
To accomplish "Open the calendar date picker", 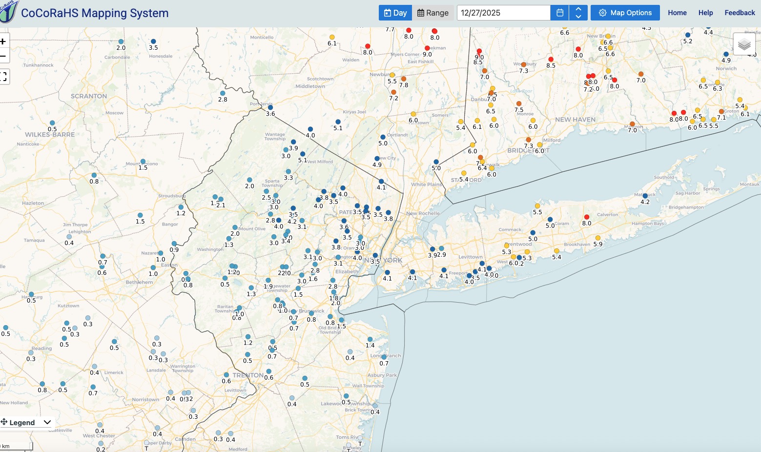I will pyautogui.click(x=559, y=13).
